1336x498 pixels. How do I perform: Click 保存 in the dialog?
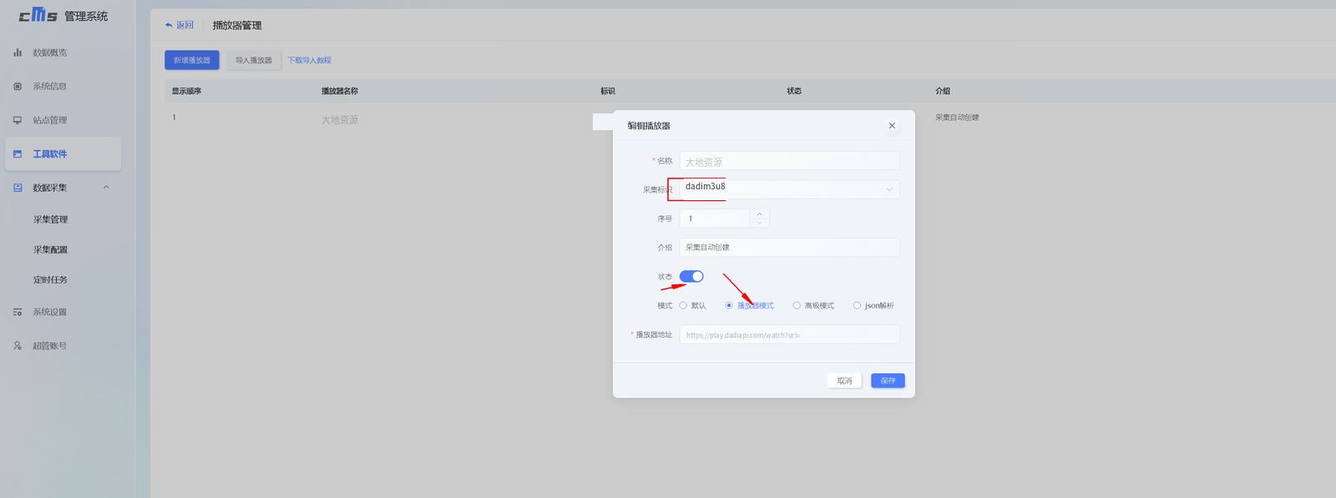[888, 380]
